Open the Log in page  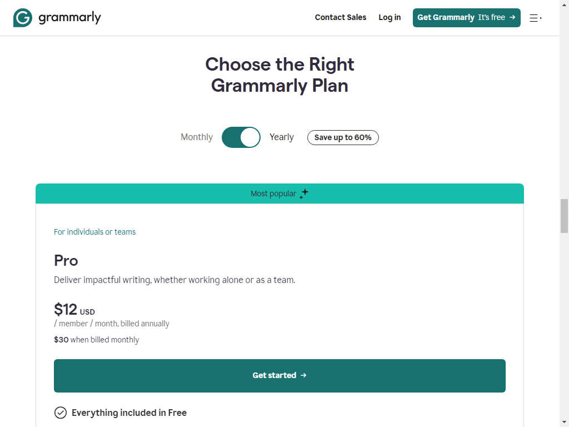click(390, 17)
